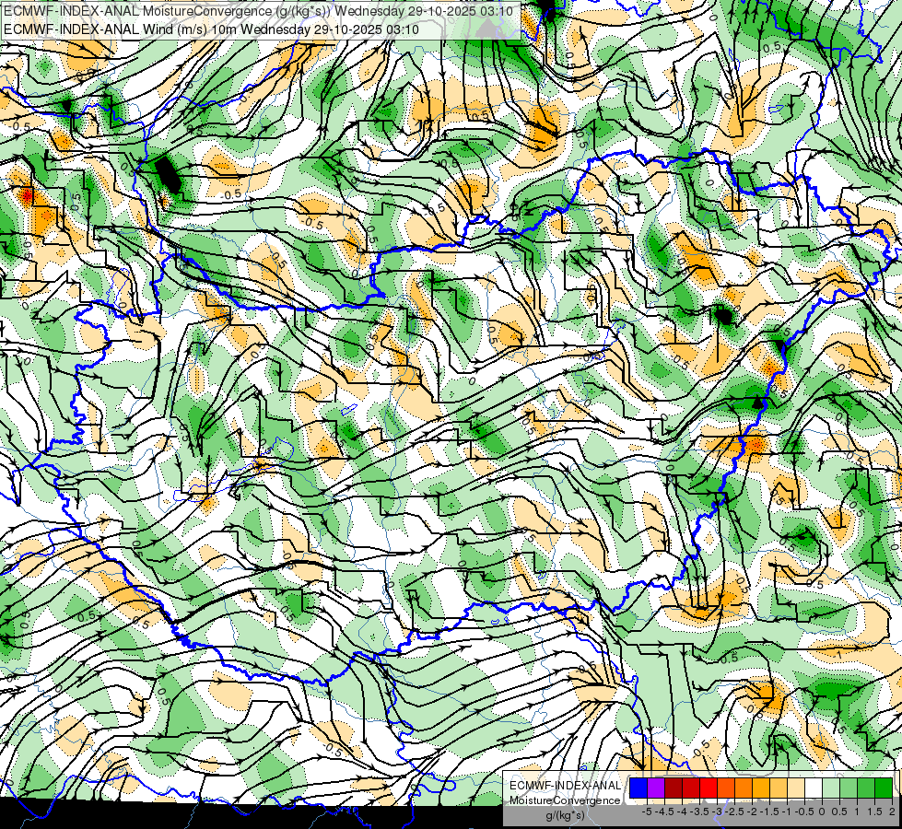Image resolution: width=902 pixels, height=829 pixels.
Task: Click the blue legend swatch below -5
Action: pos(638,788)
